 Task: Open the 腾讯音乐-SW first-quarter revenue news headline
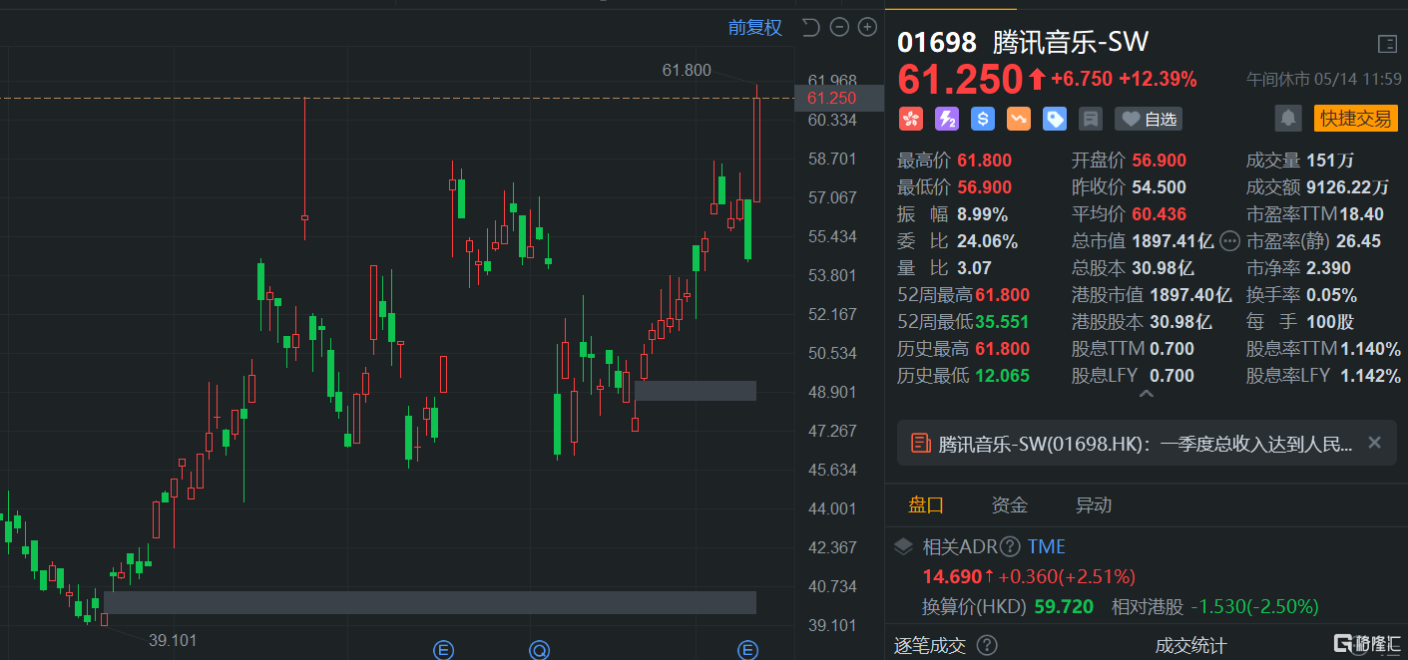click(1146, 444)
